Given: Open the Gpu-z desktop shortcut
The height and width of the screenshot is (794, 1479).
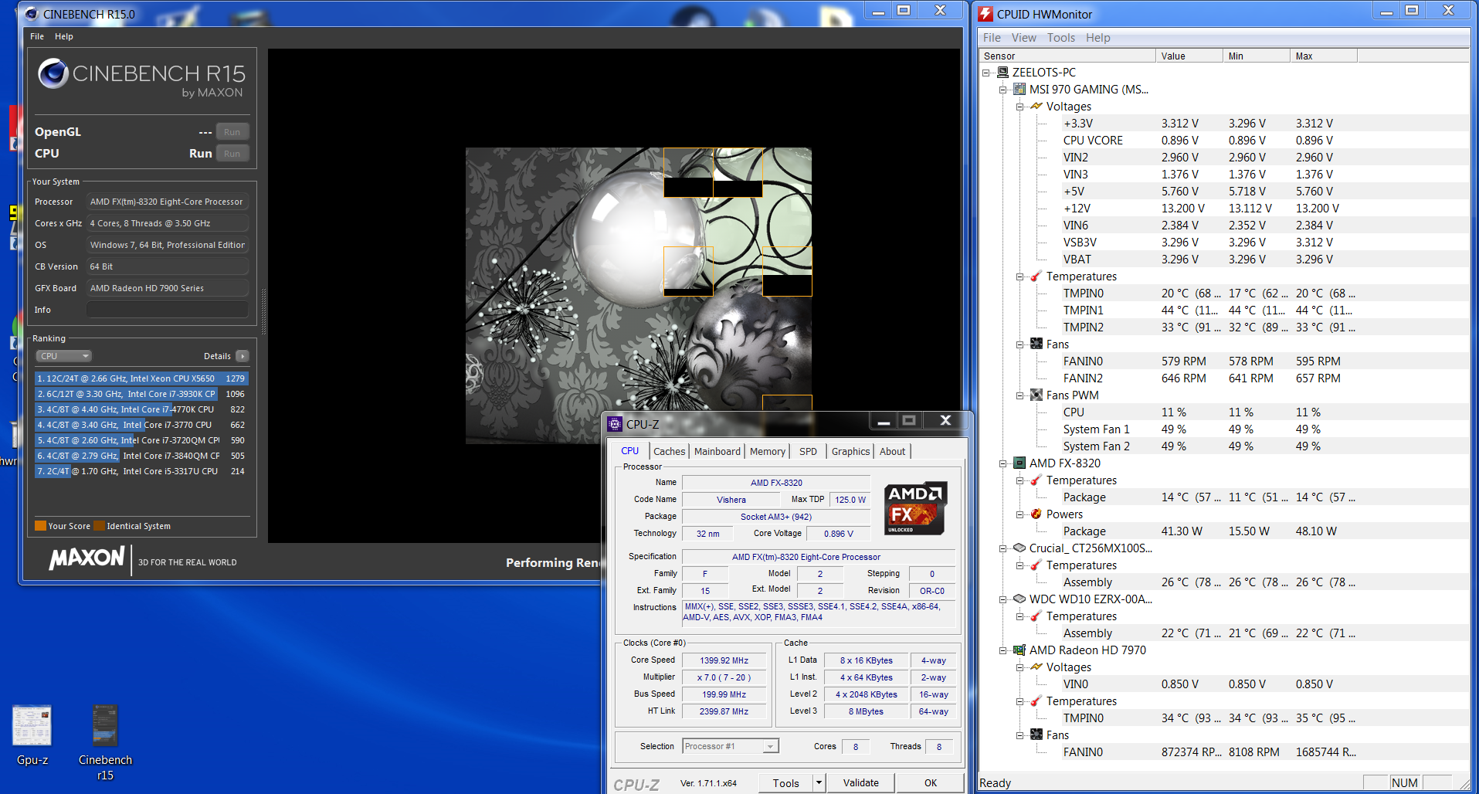Looking at the screenshot, I should tap(32, 726).
